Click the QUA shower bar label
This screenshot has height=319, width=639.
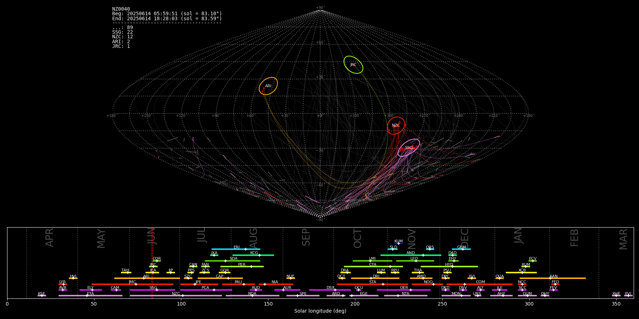click(499, 276)
